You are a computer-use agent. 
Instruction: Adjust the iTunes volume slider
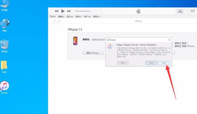tap(83, 11)
